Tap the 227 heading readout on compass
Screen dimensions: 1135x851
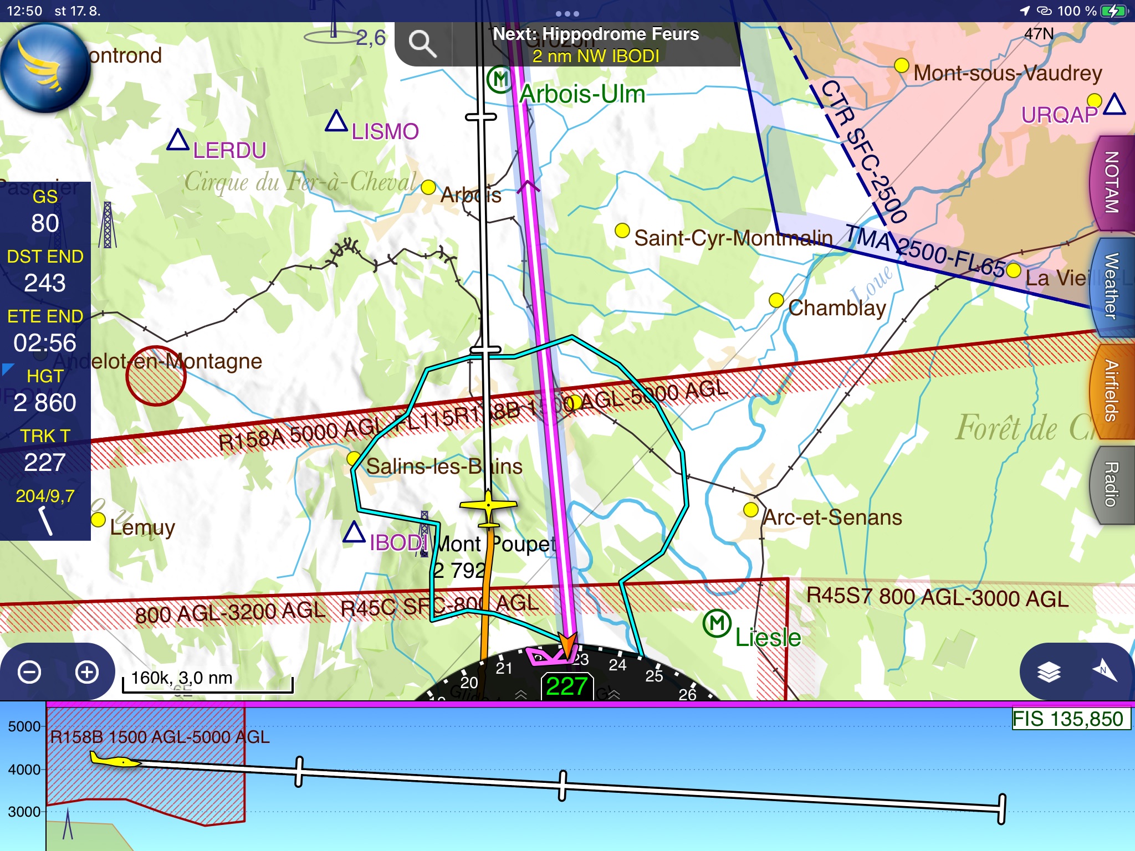[x=567, y=686]
